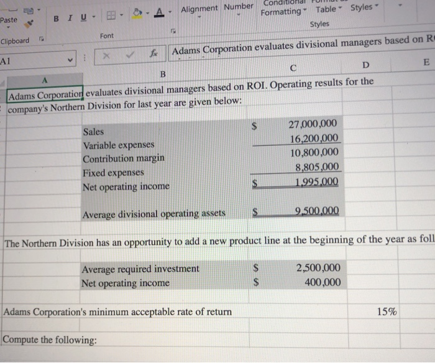This screenshot has height=363, width=435.
Task: Click the Fixed expenses label
Action: tap(113, 173)
